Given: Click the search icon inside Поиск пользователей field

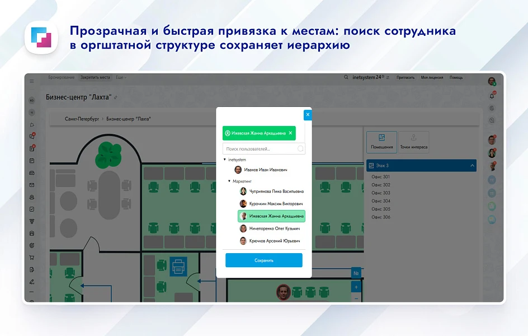Looking at the screenshot, I should 300,148.
